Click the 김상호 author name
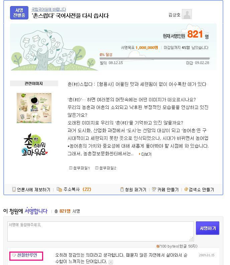Image resolution: width=230 pixels, height=265 pixels. (x=175, y=15)
